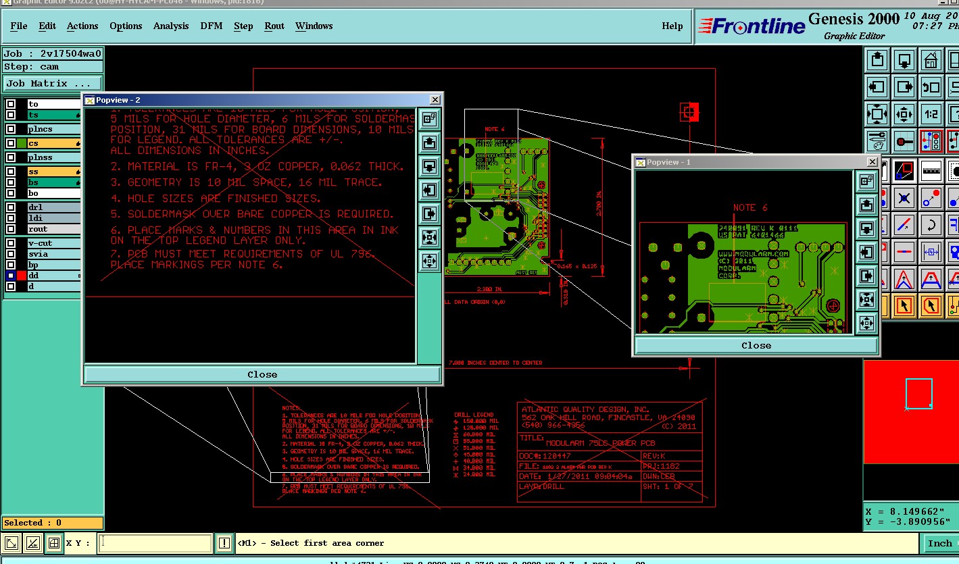Select the orange rectangle arrow selection tool
Screen dimensions: 959x564
pos(904,306)
